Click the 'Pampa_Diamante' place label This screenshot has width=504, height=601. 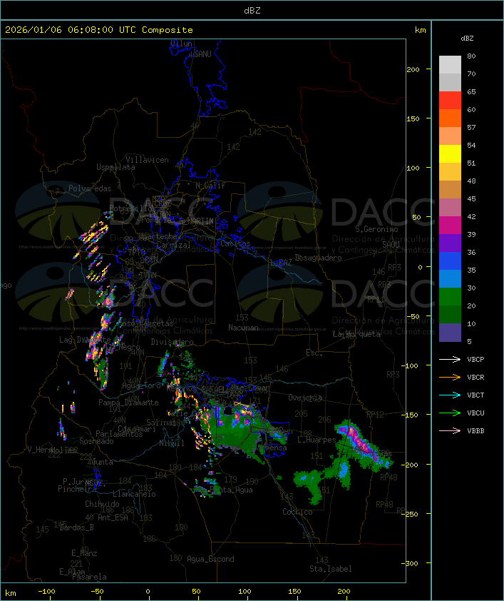(128, 403)
